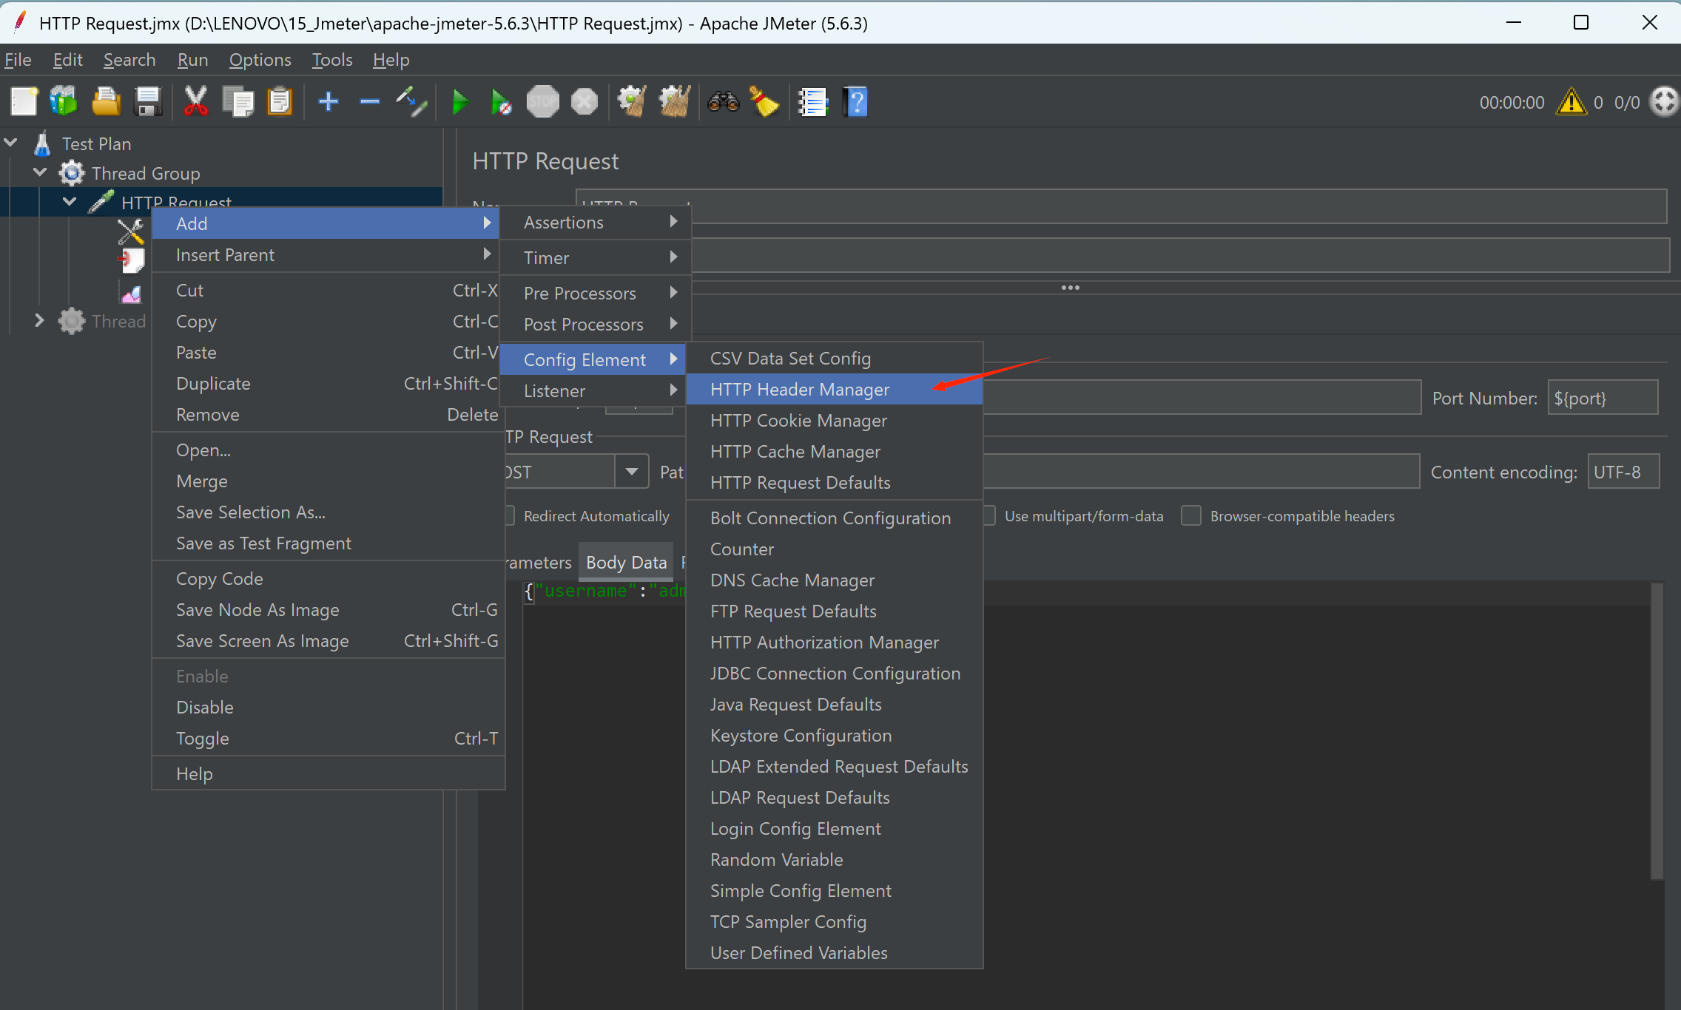This screenshot has width=1681, height=1010.
Task: Click the Reset Search brush icon
Action: coord(764,102)
